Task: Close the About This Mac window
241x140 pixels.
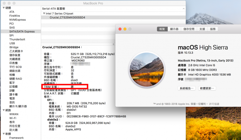Action: (x=120, y=29)
